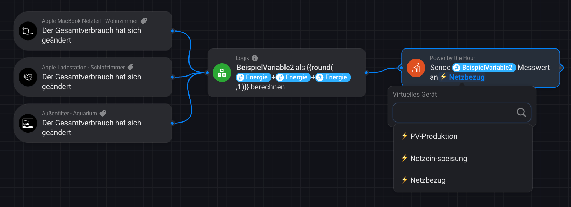This screenshot has height=207, width=571.
Task: Select PV-Produktion from the device list
Action: (x=463, y=136)
